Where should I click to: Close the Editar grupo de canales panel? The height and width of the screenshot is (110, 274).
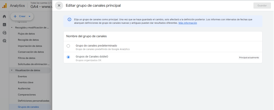(x=59, y=5)
